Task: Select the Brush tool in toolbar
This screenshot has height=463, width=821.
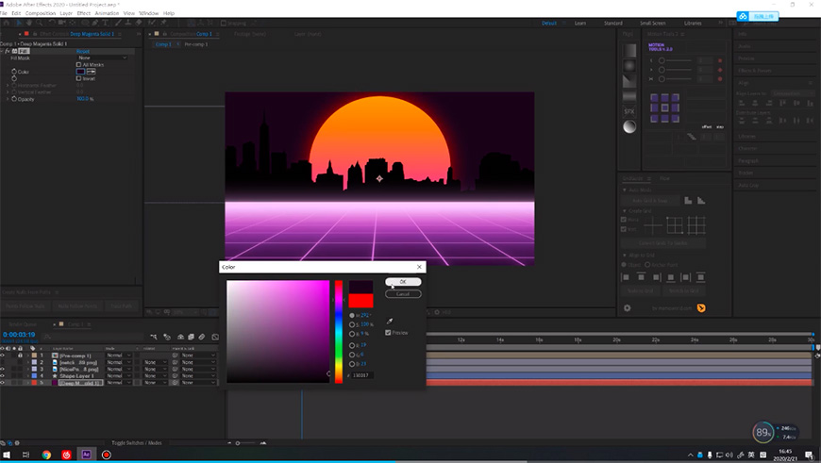Action: pyautogui.click(x=118, y=23)
